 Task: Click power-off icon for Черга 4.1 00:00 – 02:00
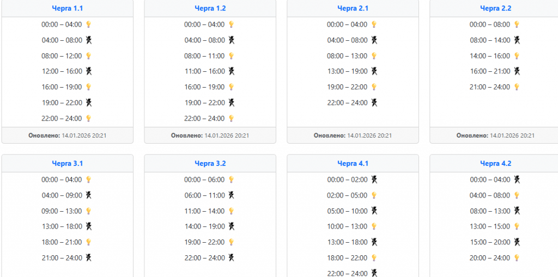click(x=374, y=180)
